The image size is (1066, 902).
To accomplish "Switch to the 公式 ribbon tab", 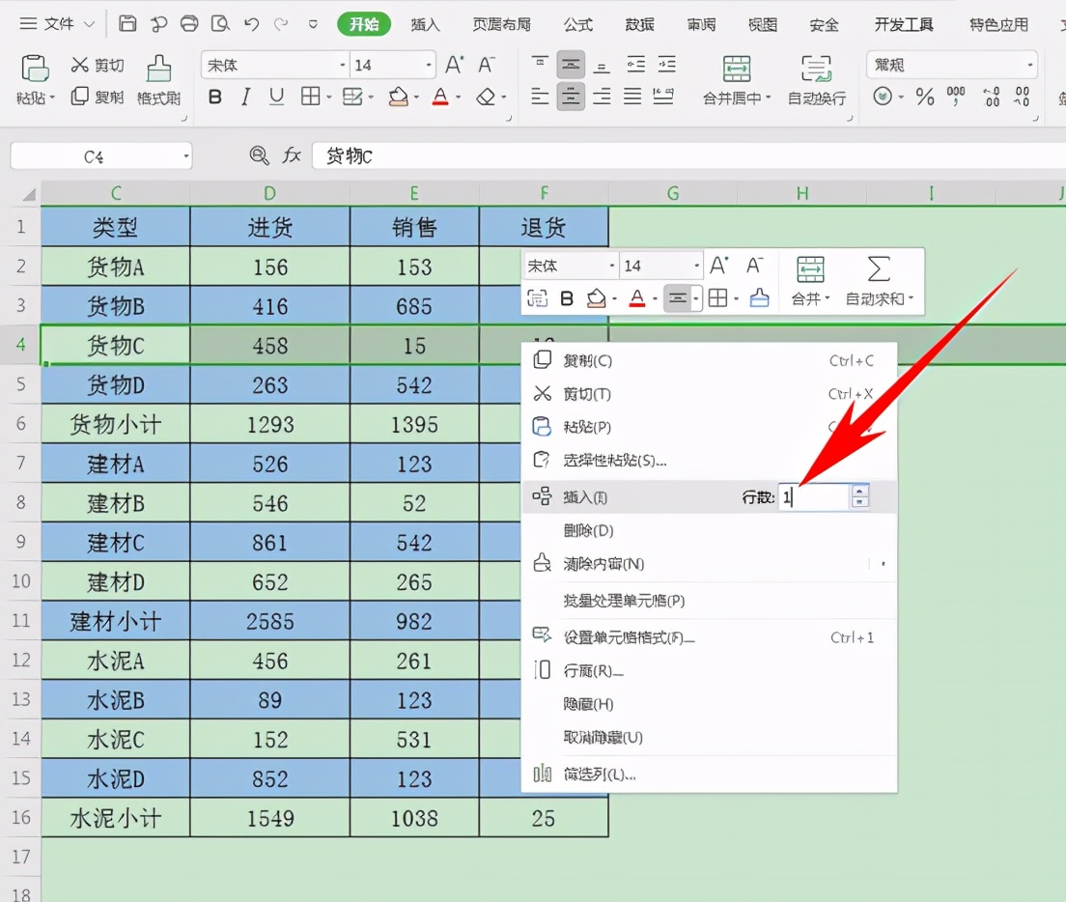I will pyautogui.click(x=577, y=24).
